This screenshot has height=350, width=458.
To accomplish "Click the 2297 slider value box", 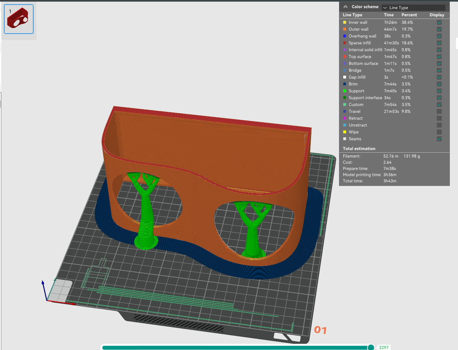I will pyautogui.click(x=384, y=347).
